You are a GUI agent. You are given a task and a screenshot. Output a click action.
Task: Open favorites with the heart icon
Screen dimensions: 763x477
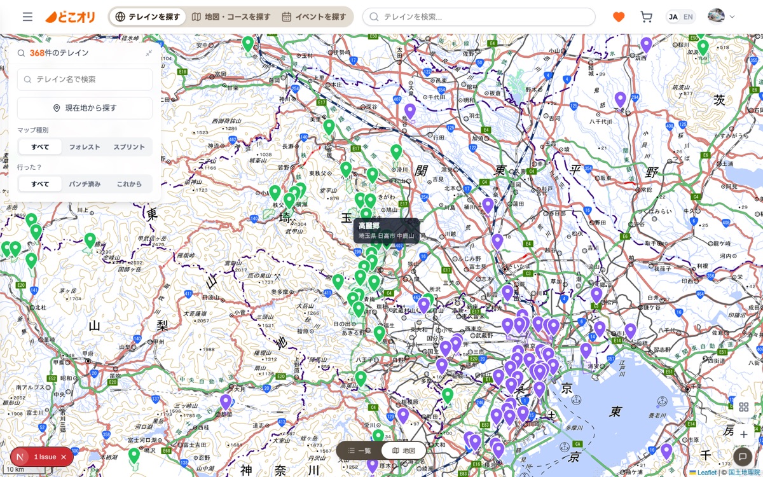pos(619,17)
